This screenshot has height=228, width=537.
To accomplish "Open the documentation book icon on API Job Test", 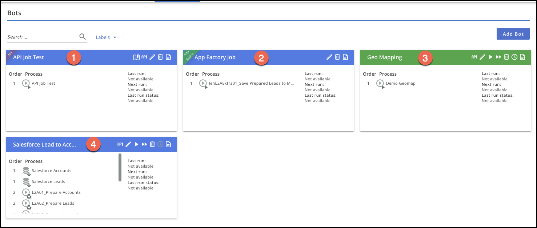I will click(x=136, y=57).
